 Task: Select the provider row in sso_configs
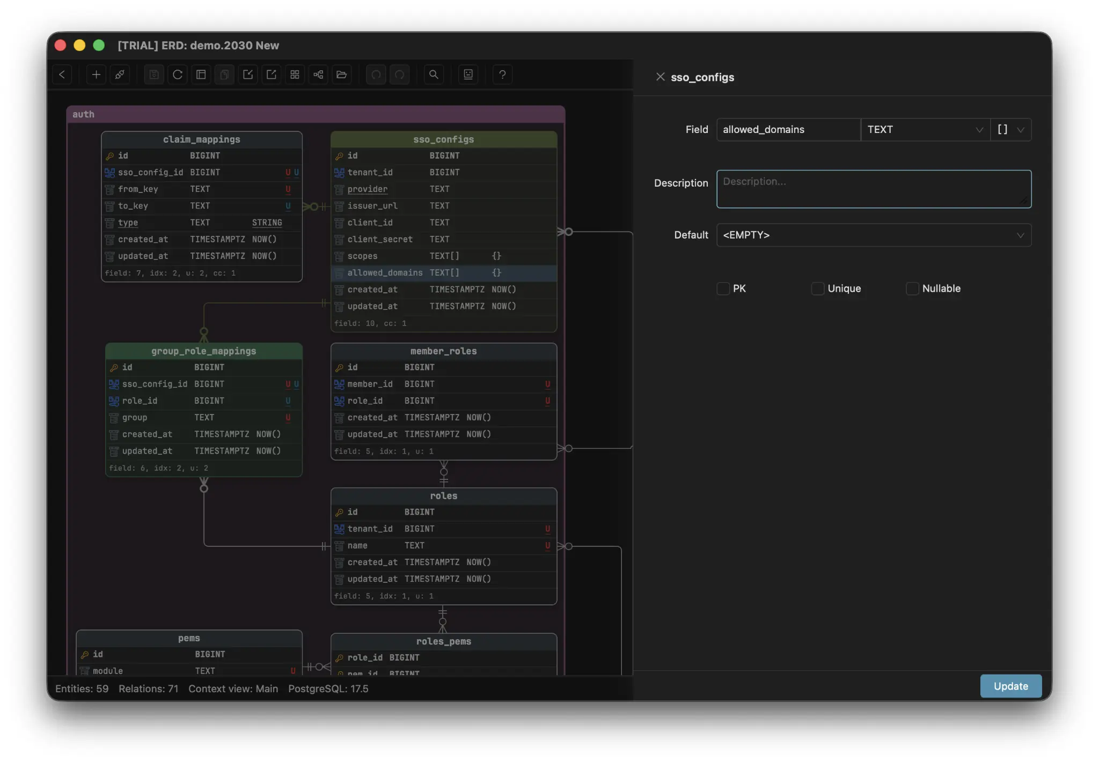point(444,189)
